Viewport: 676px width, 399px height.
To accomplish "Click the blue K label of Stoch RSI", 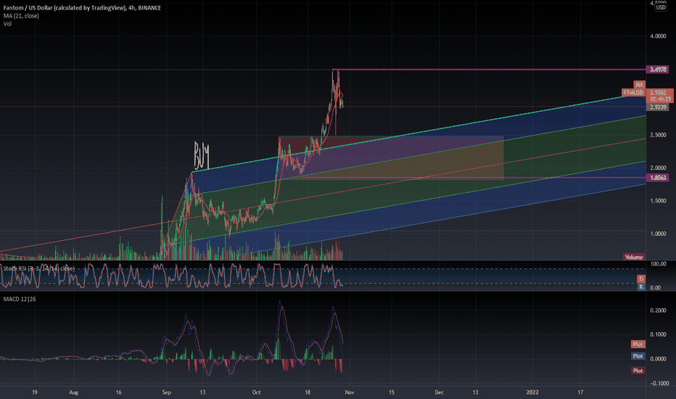I will click(641, 287).
